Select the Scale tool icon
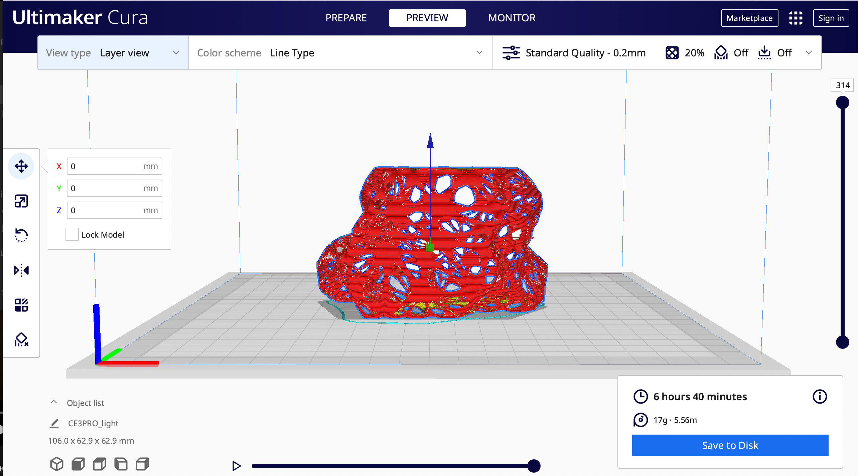This screenshot has height=476, width=858. click(x=21, y=201)
